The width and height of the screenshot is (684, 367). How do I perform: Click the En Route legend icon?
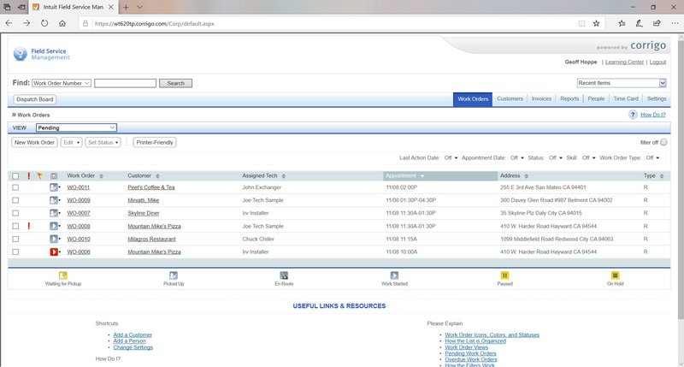click(284, 275)
